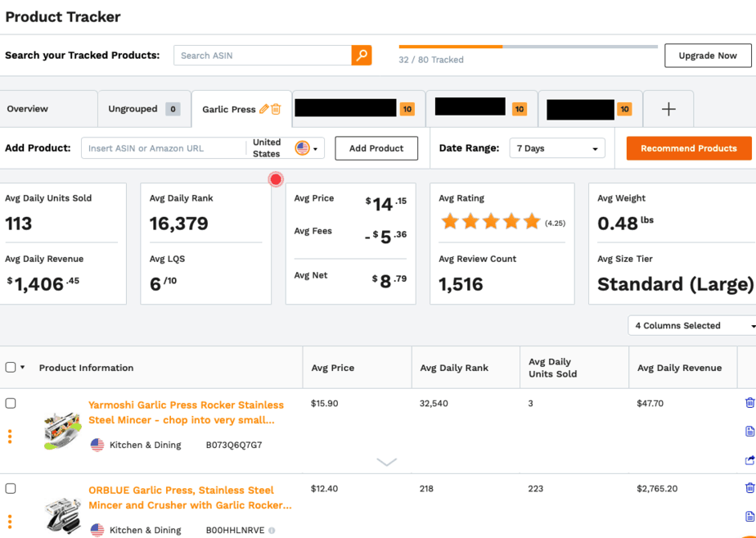Click the Insert ASIN or Amazon URL field
Screen dimensions: 756x538
(x=164, y=148)
